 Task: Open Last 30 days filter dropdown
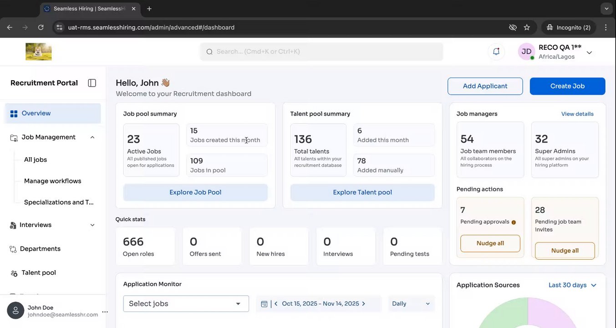click(x=572, y=285)
